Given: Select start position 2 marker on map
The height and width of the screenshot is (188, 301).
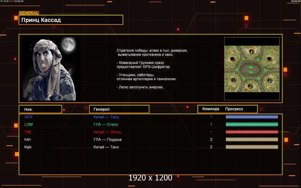Looking at the screenshot, I should point(250,86).
